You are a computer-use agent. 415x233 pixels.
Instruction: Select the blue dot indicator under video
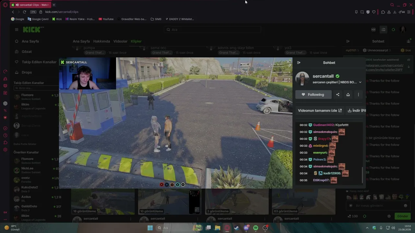[167, 184]
